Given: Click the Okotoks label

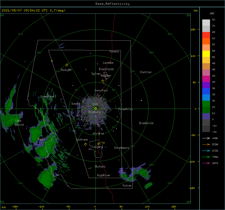Looking at the screenshot, I should [x=100, y=167].
